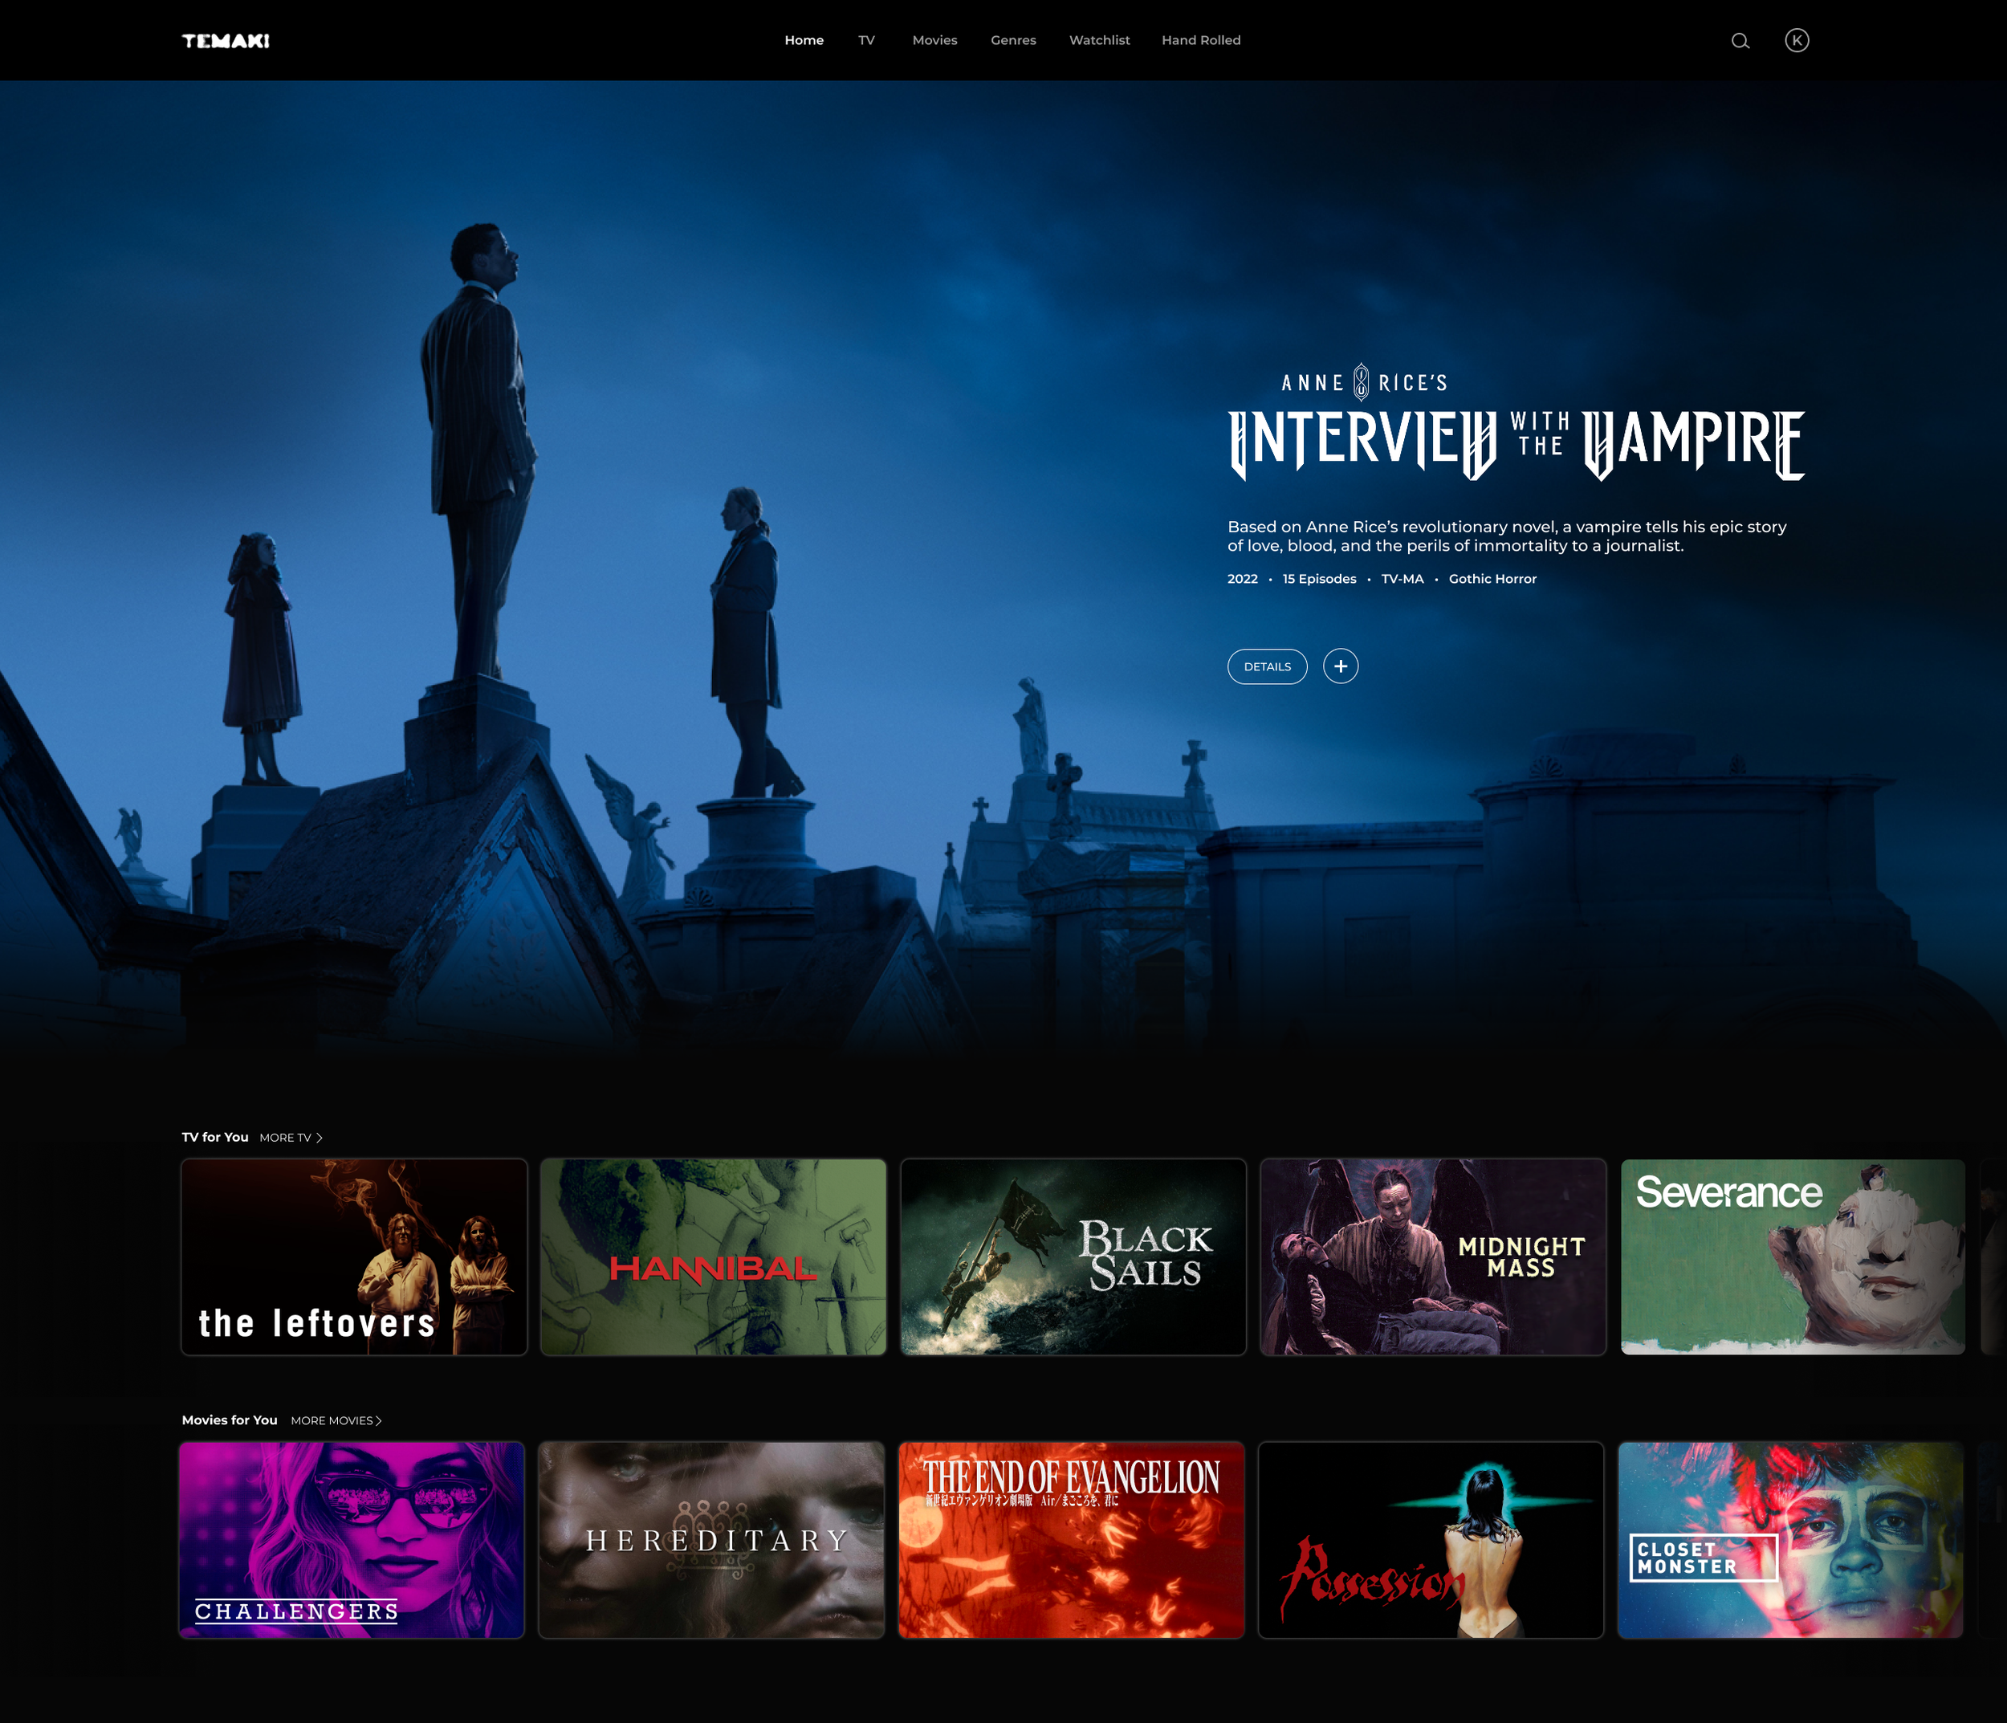Open the Hand Rolled section
Screen dimensions: 2007x1723
point(1201,41)
